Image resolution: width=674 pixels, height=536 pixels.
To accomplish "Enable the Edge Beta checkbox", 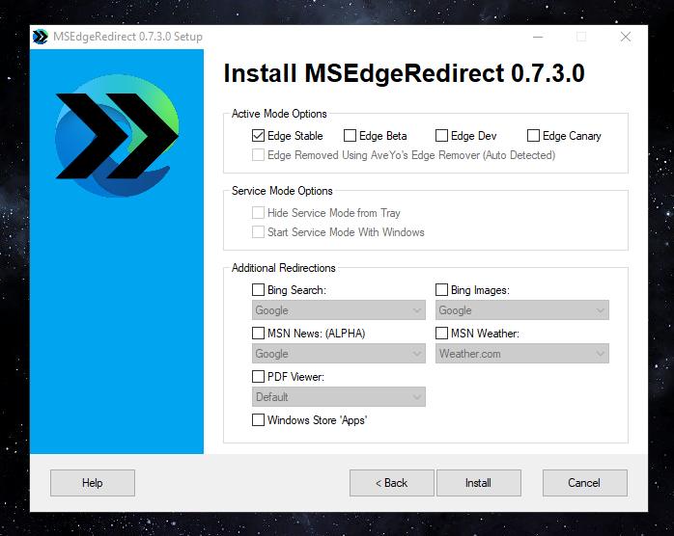I will [350, 136].
